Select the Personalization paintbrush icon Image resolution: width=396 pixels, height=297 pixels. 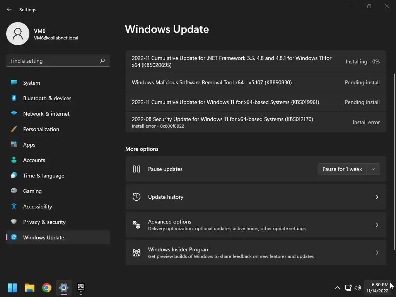14,129
